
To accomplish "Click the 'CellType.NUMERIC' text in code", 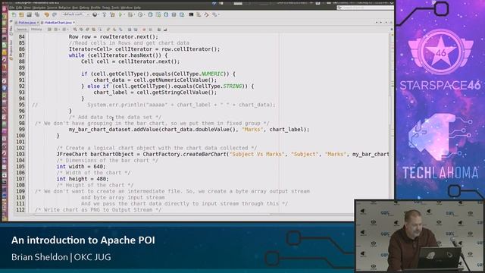I will 199,74.
